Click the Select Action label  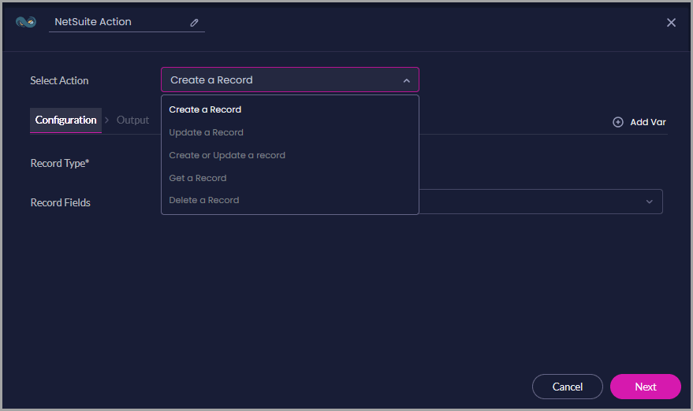click(59, 81)
